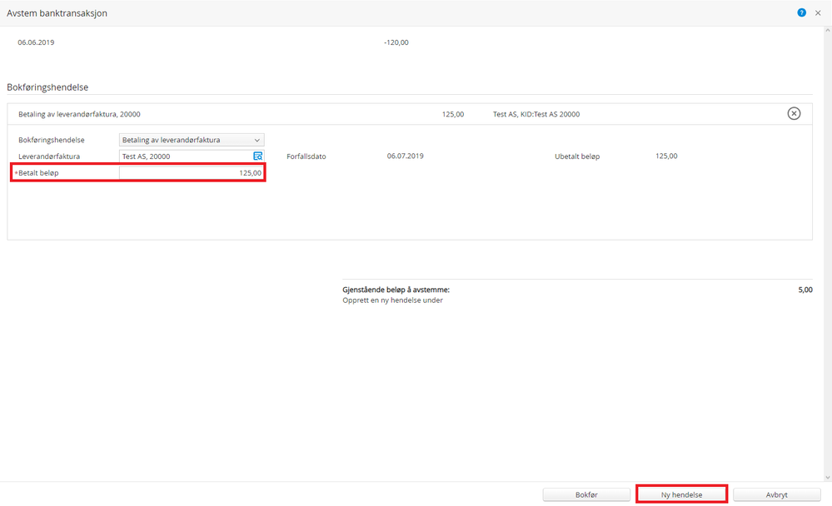Focus the Leverandørfaktura field with Test AS, 20000
This screenshot has width=832, height=506.
tap(192, 156)
